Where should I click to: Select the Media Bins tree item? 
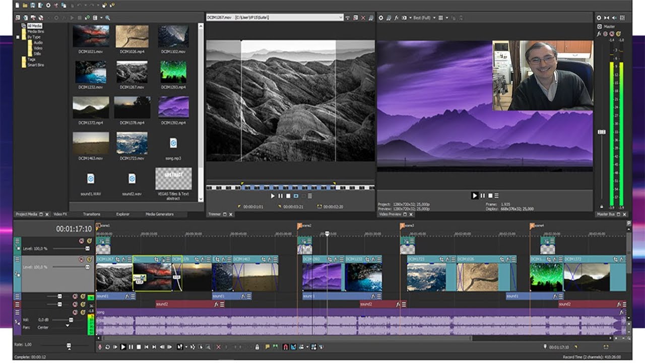35,31
